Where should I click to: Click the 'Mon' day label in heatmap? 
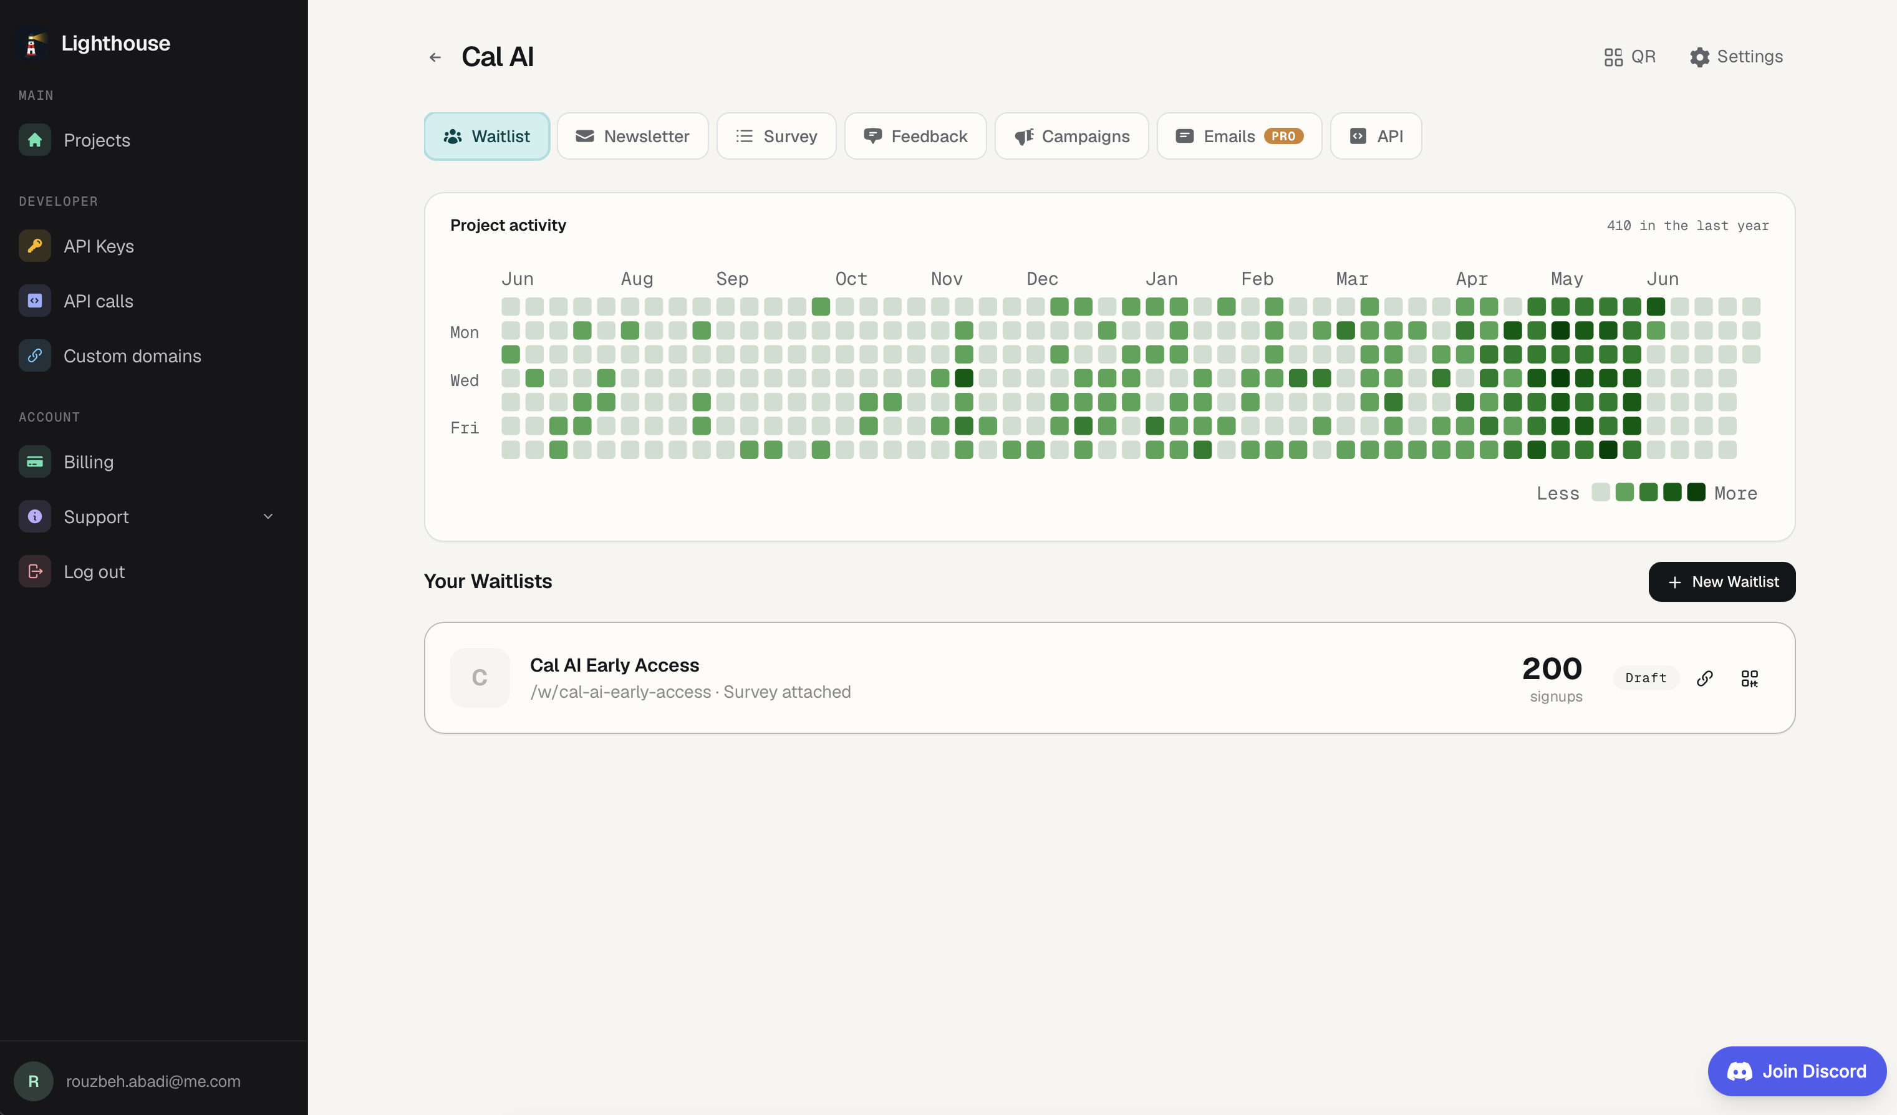coord(465,332)
